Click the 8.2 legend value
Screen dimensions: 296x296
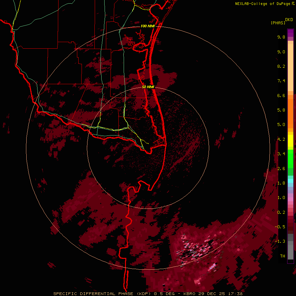coord(281,66)
